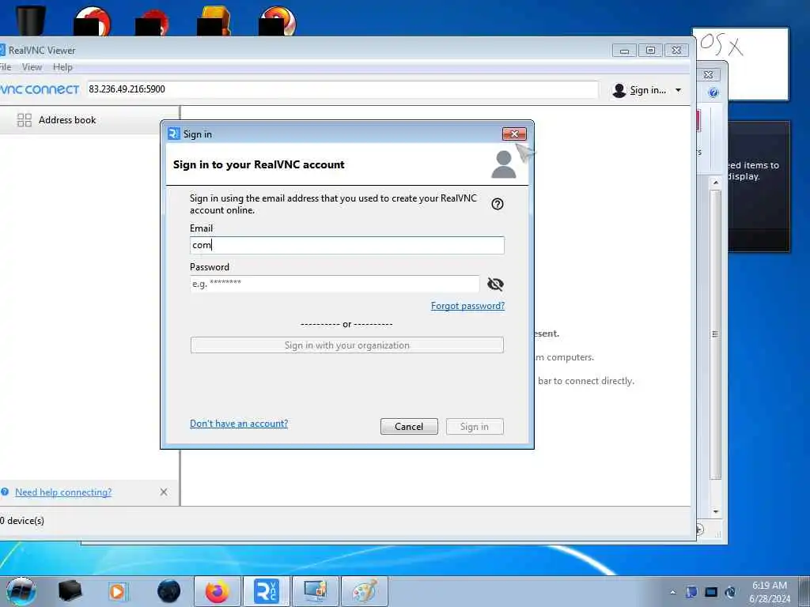Image resolution: width=810 pixels, height=607 pixels.
Task: Click the scrollbar up arrow in background window
Action: [715, 183]
